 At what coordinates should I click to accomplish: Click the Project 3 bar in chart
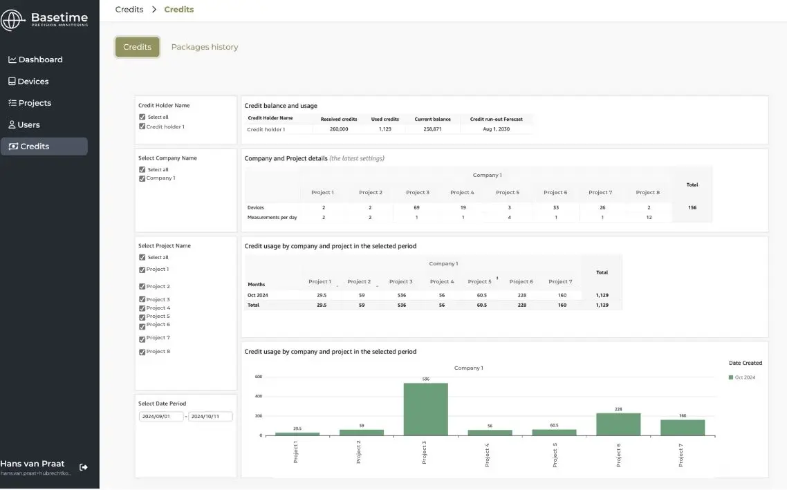425,409
